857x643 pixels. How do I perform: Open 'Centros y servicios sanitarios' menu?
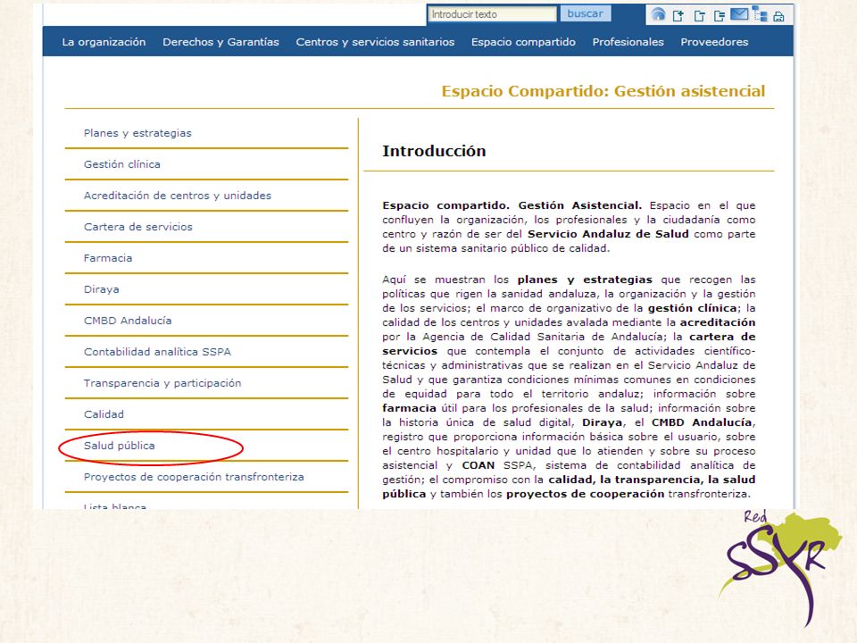pyautogui.click(x=375, y=42)
